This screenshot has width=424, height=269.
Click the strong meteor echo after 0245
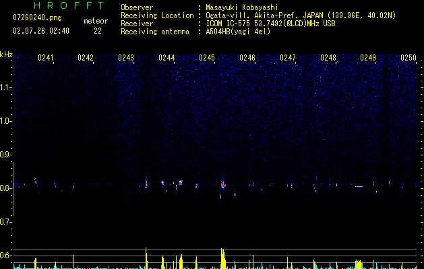pos(222,185)
